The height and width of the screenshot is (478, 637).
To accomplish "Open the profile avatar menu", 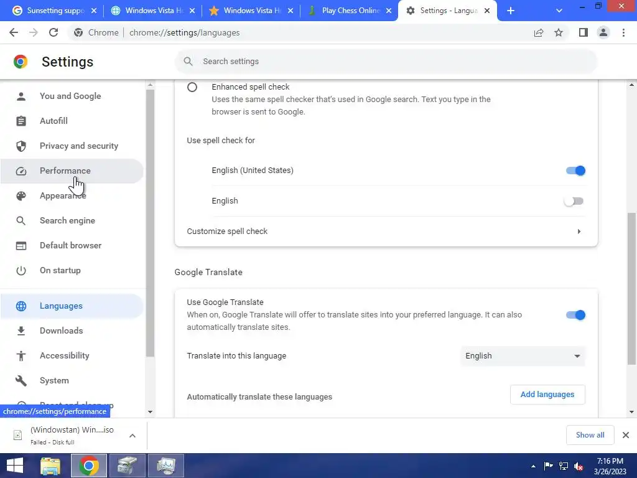I will [x=603, y=32].
